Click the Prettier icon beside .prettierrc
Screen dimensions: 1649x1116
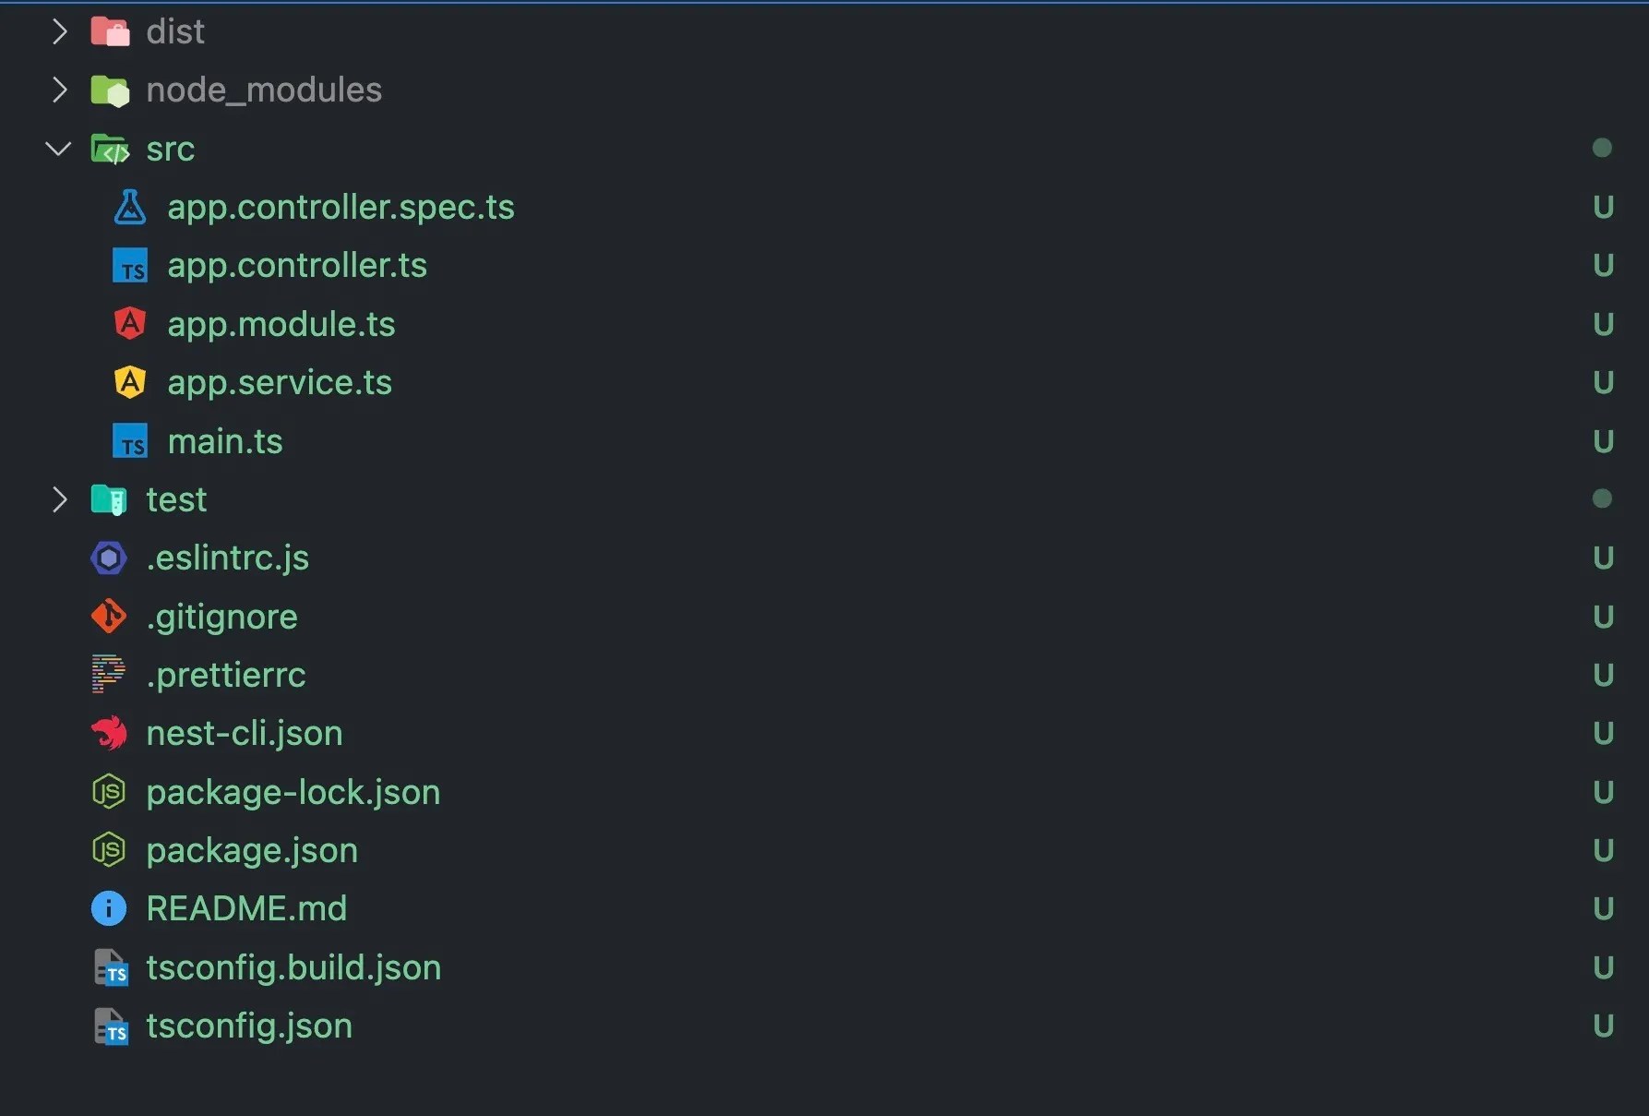point(108,675)
